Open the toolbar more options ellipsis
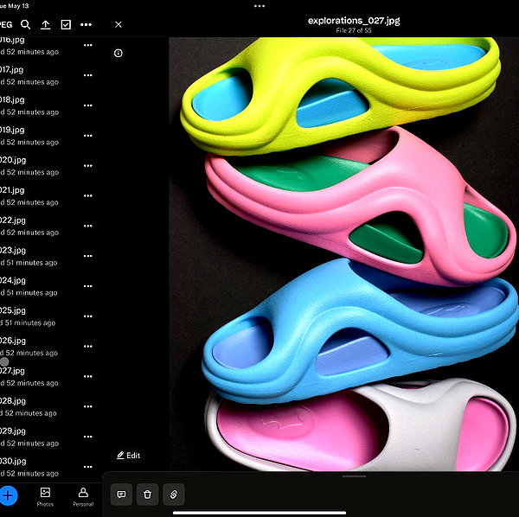This screenshot has width=519, height=517. point(86,24)
